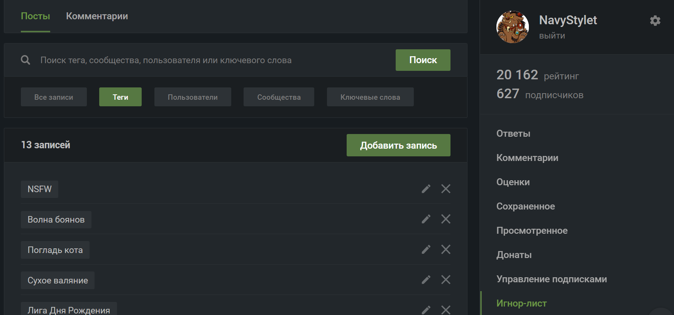Edit the Сухое валяние tag entry

pyautogui.click(x=426, y=280)
